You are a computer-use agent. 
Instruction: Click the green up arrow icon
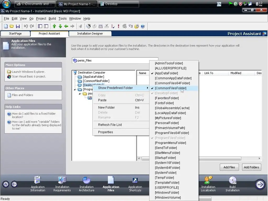pos(54,26)
